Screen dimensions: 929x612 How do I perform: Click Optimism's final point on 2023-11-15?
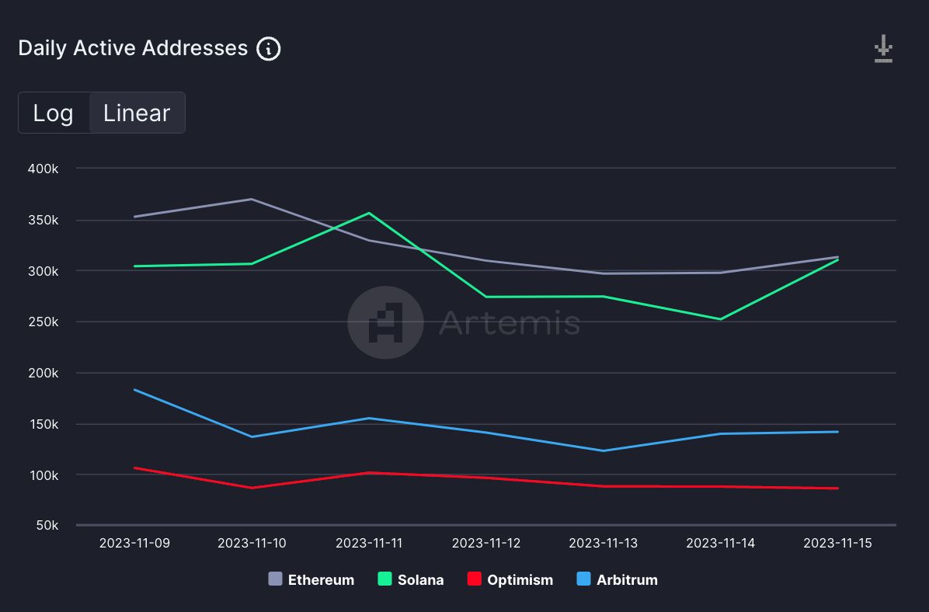point(837,489)
